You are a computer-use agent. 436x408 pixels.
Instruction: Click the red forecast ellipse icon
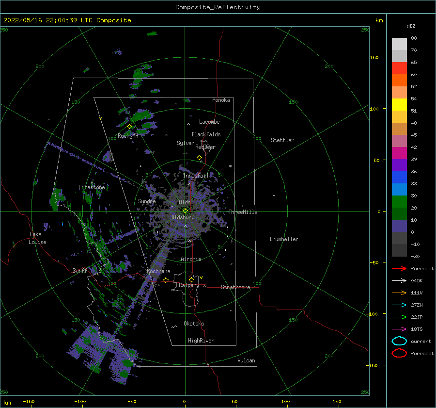tap(399, 353)
